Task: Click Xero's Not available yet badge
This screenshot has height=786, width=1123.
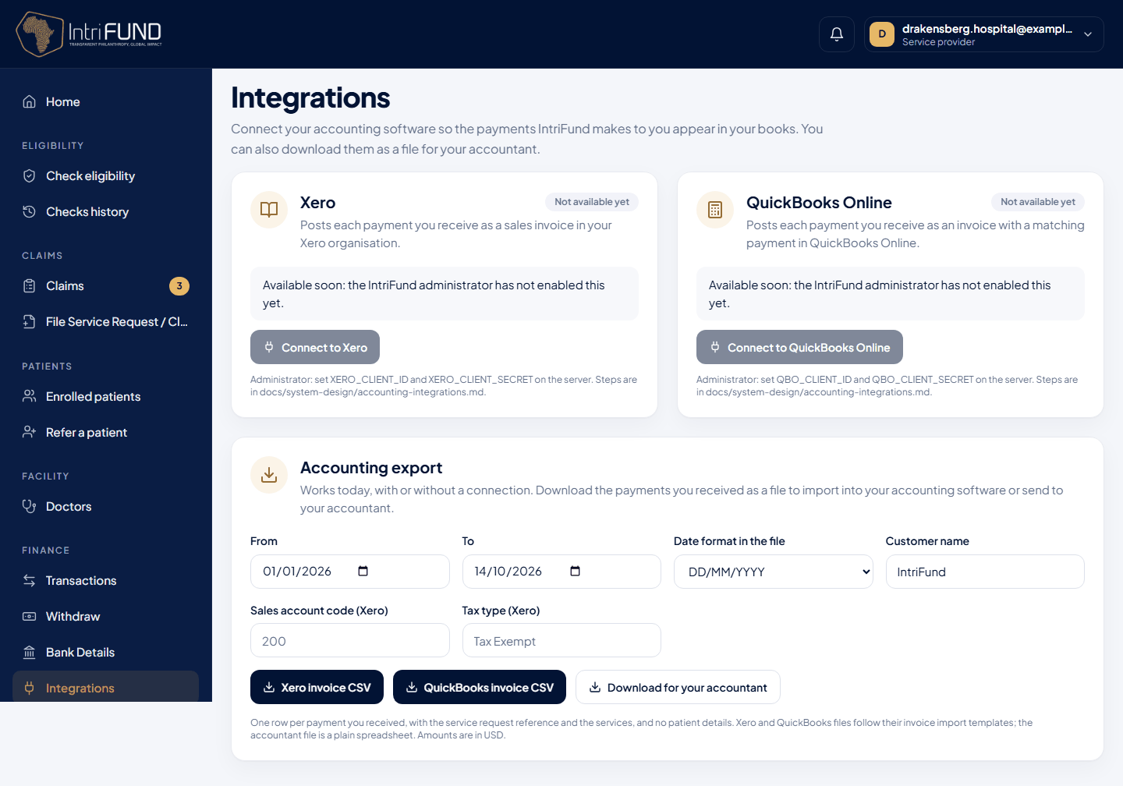Action: [592, 202]
